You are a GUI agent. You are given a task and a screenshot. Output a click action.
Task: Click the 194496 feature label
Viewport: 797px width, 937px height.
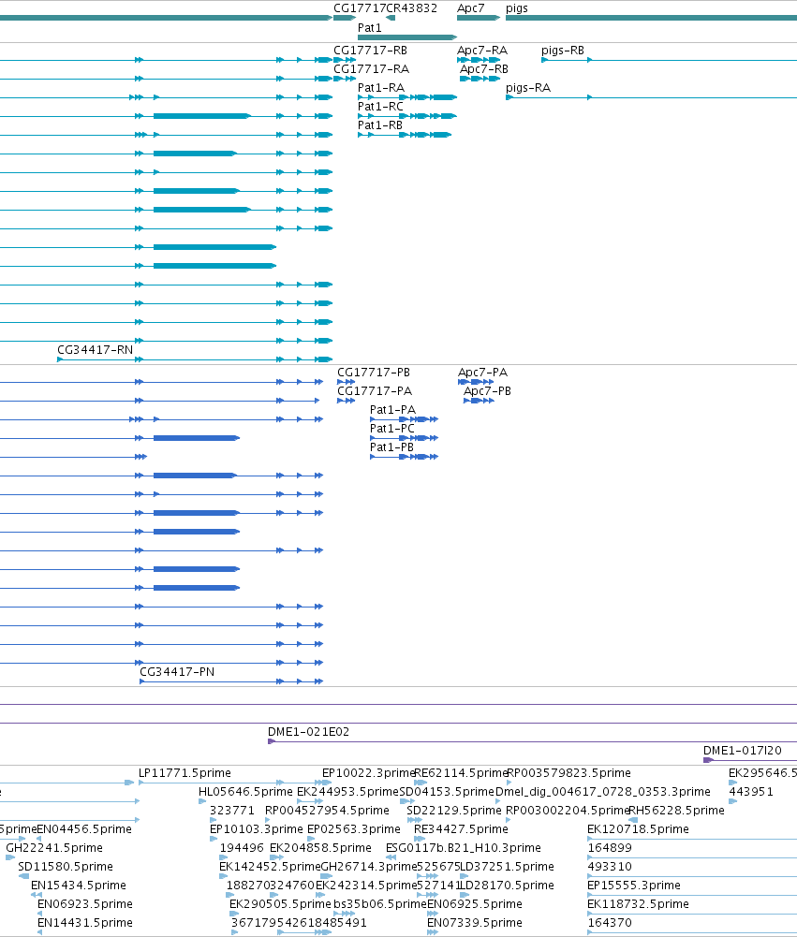242,848
